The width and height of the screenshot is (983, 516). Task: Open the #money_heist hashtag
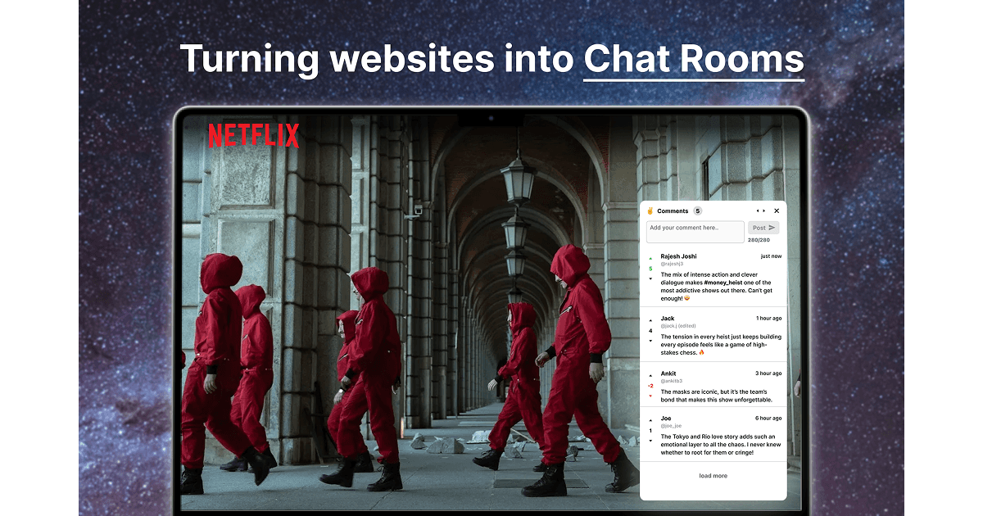tap(723, 283)
